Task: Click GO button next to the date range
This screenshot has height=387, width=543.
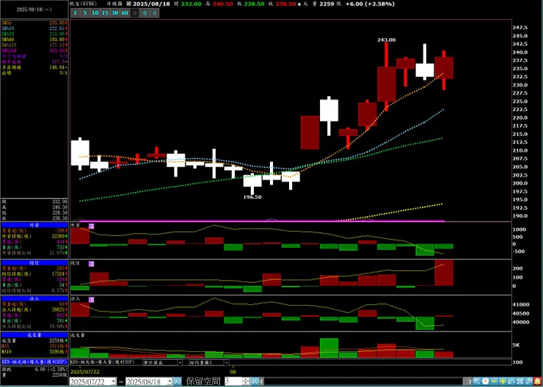Action: pos(178,381)
